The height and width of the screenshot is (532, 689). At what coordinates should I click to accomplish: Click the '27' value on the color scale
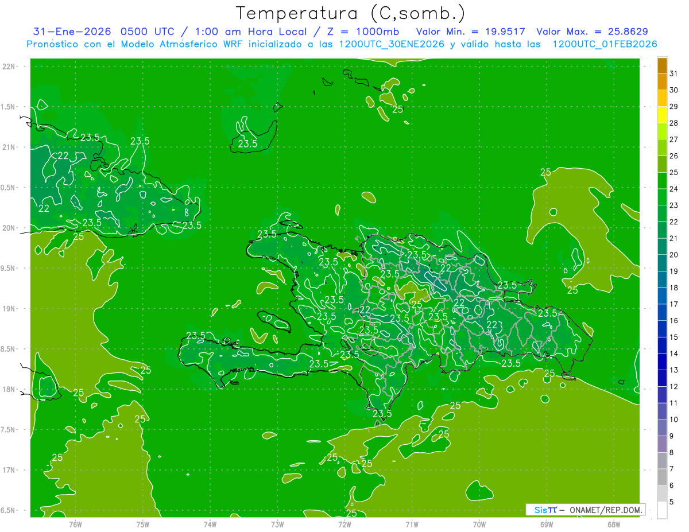pos(674,139)
